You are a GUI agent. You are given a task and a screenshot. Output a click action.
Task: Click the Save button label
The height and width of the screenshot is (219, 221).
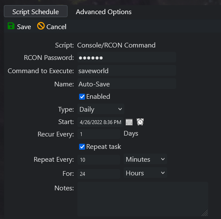point(24,27)
